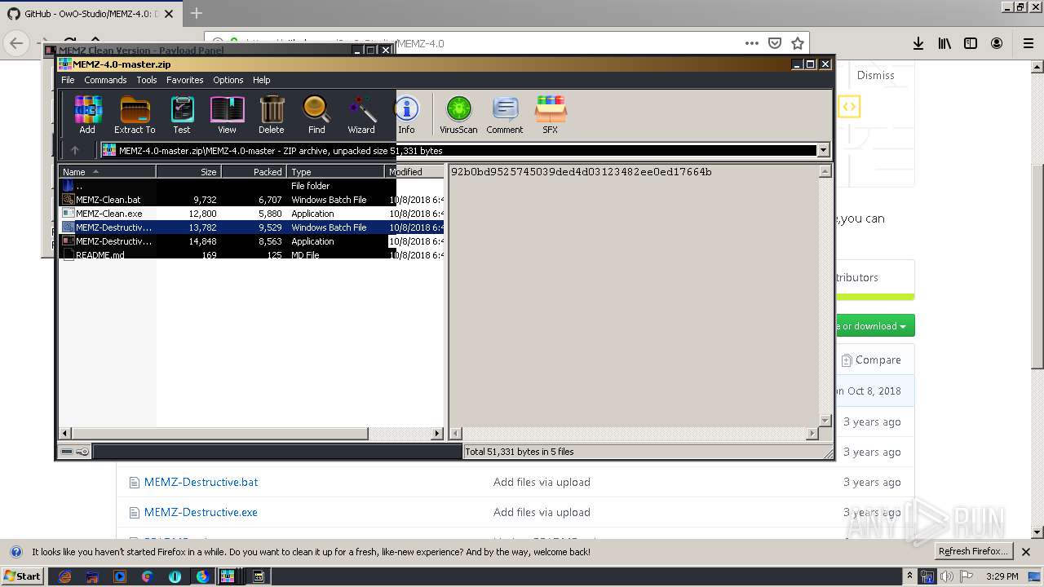Open Firefox library icon

tap(944, 43)
